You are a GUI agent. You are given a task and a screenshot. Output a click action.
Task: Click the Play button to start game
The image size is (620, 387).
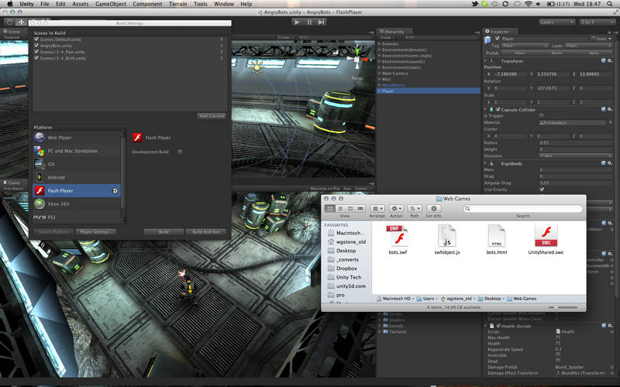[x=297, y=22]
